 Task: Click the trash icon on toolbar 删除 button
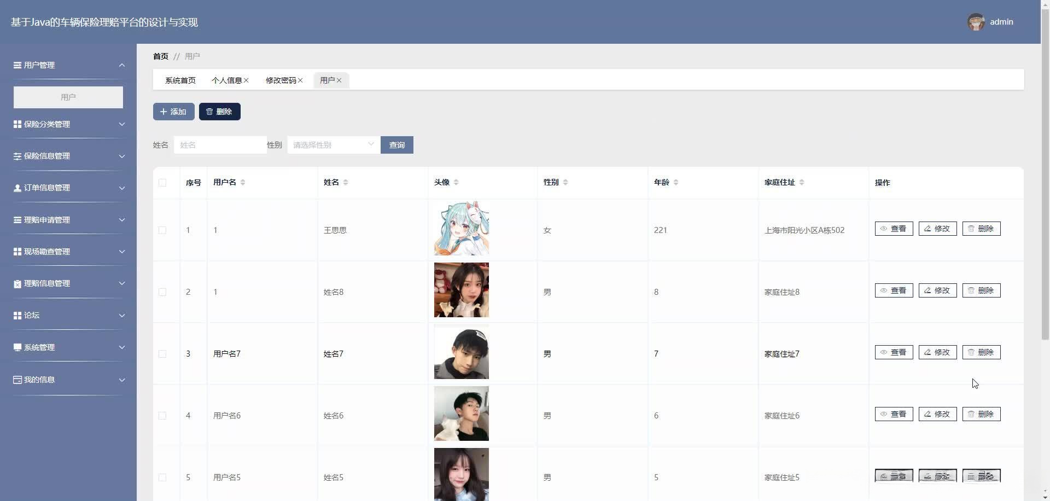(209, 112)
